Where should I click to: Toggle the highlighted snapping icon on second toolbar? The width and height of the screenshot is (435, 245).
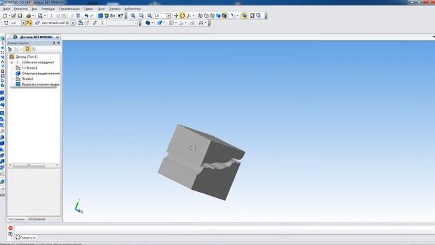[x=29, y=23]
